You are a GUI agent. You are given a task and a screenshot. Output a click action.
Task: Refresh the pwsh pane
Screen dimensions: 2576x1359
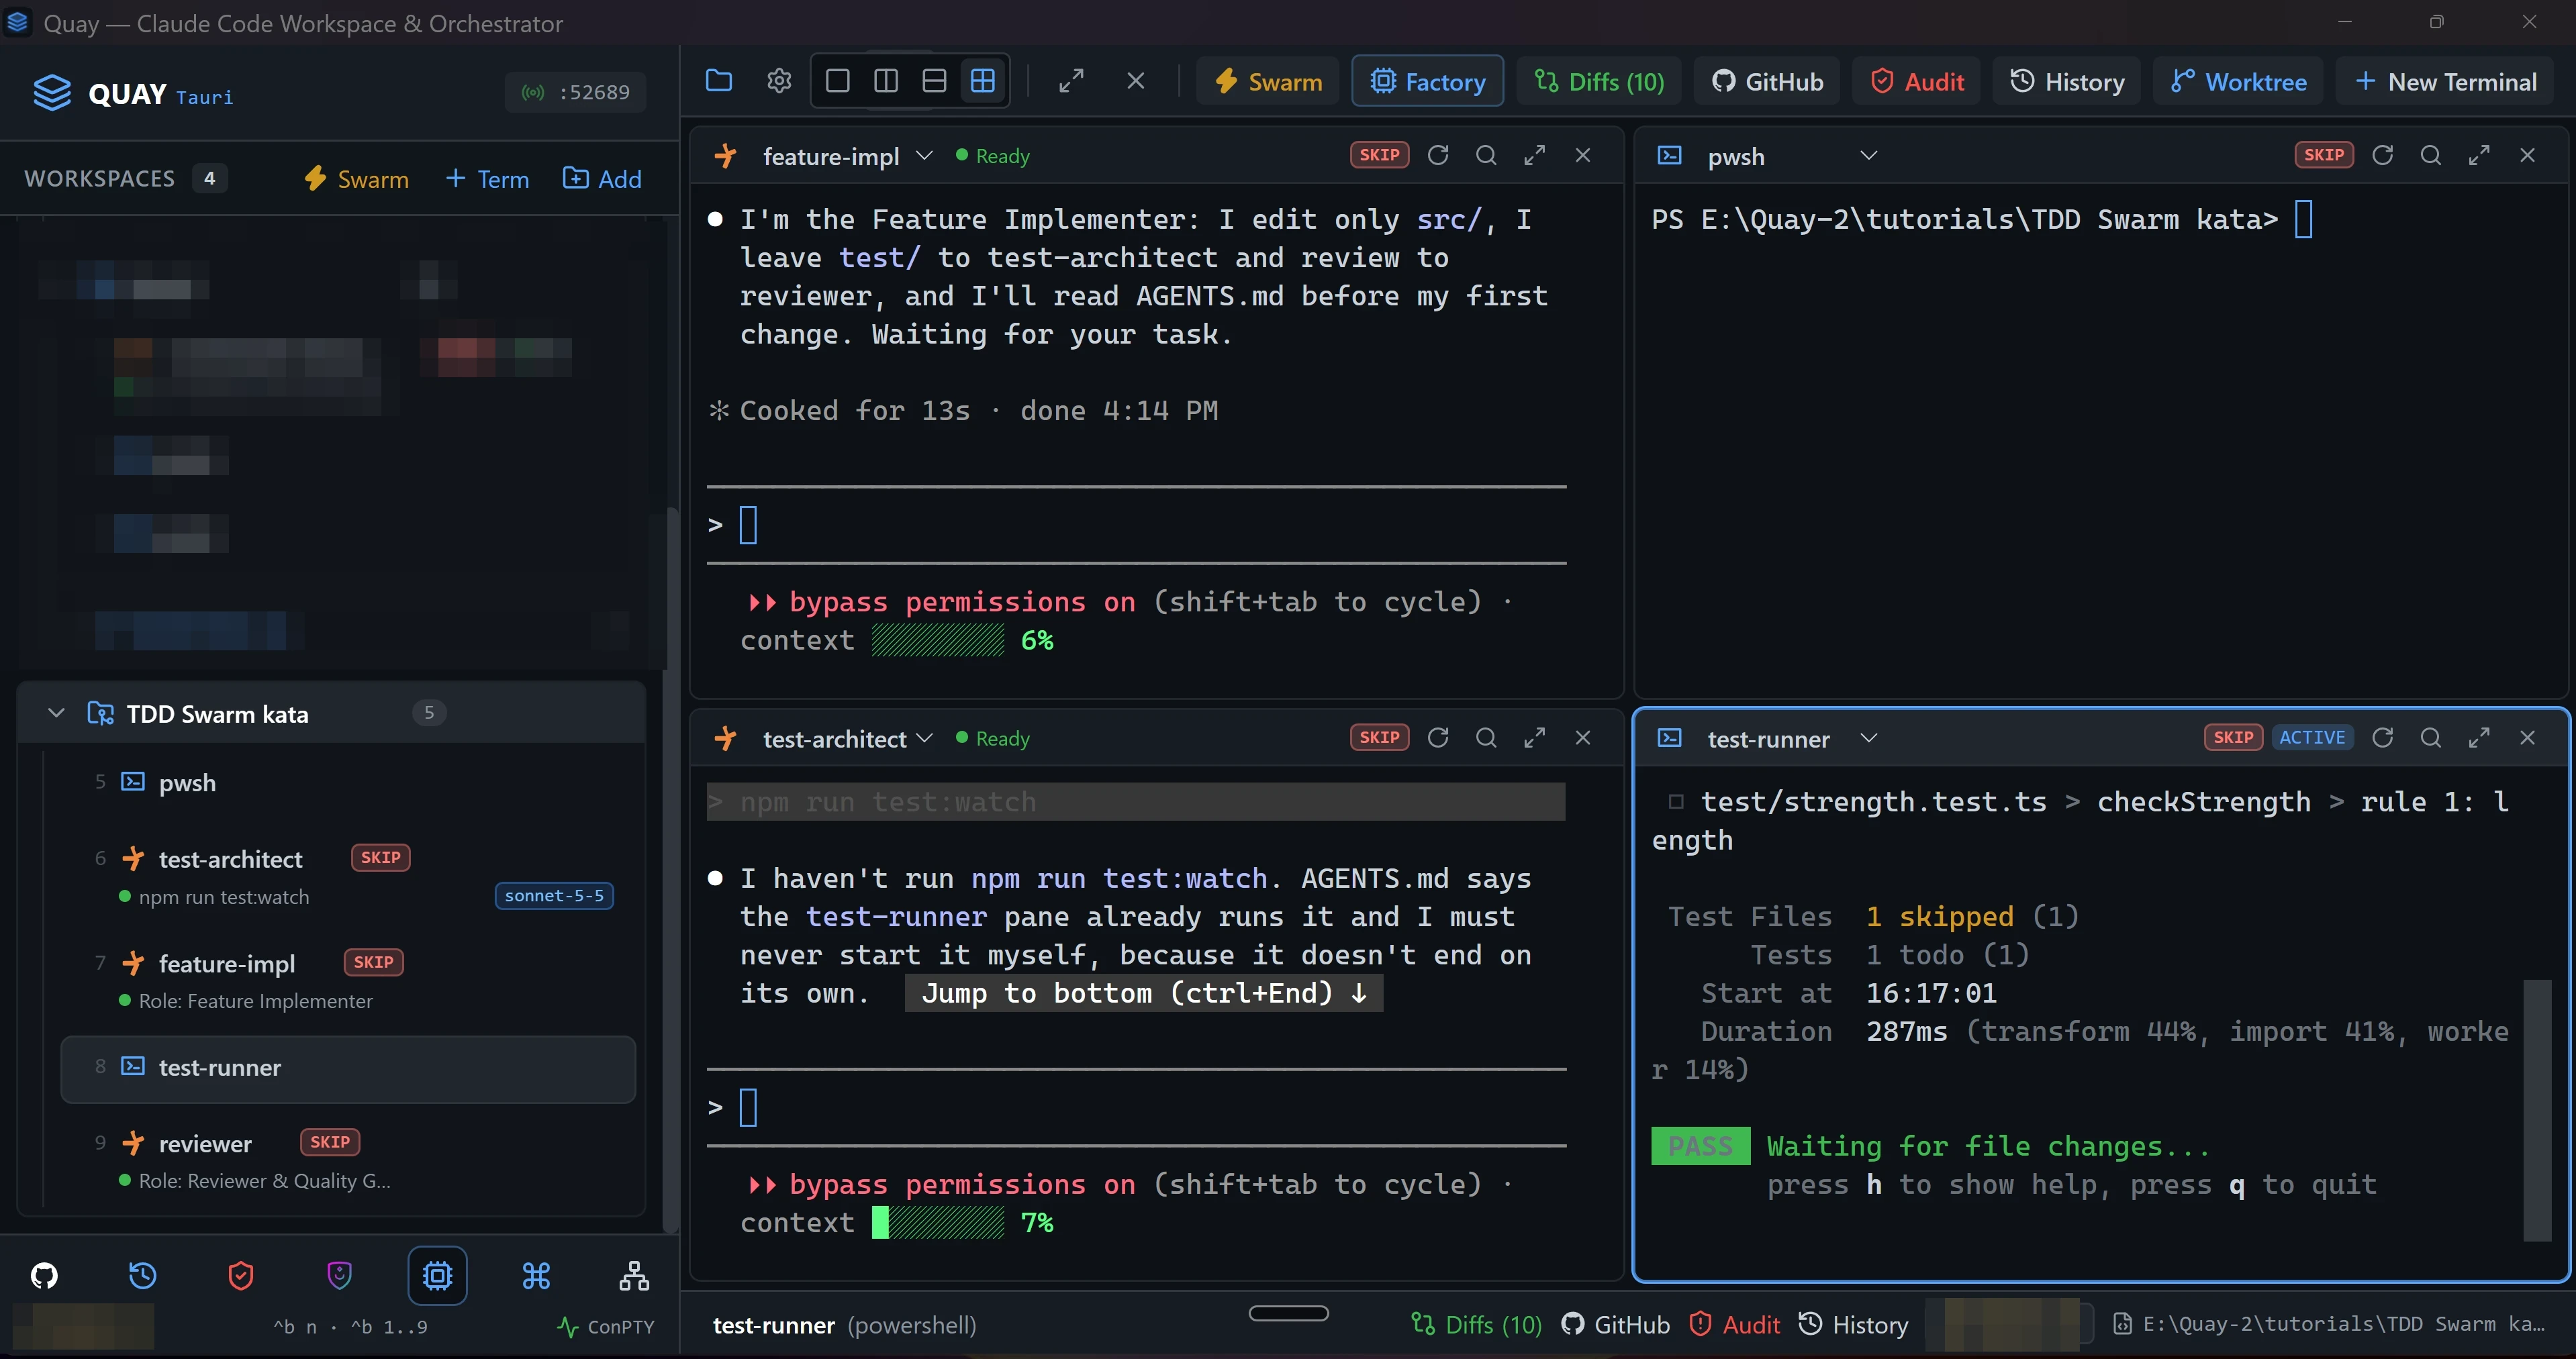coord(2382,155)
